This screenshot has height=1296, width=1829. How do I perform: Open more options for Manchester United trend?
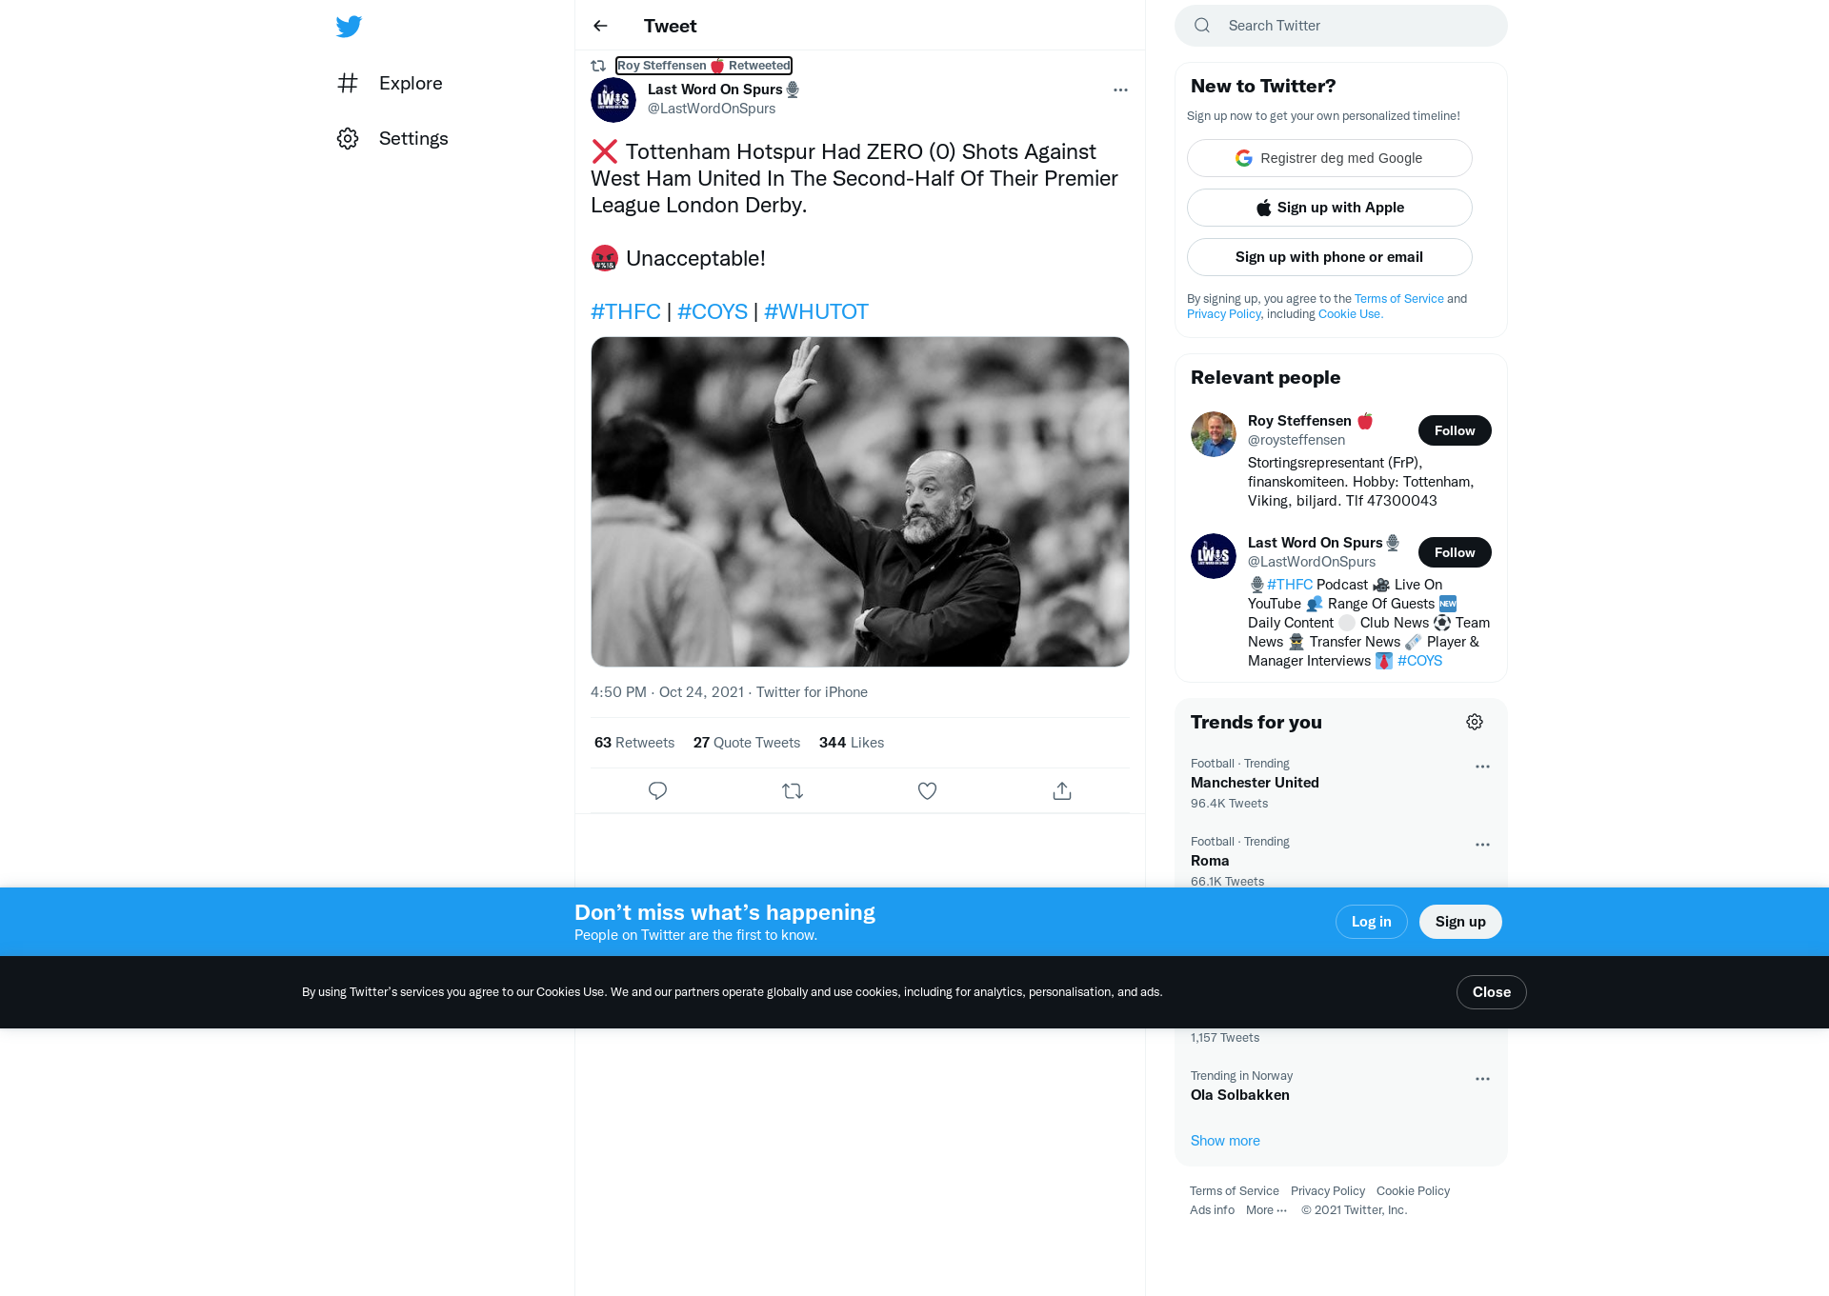coord(1482,767)
